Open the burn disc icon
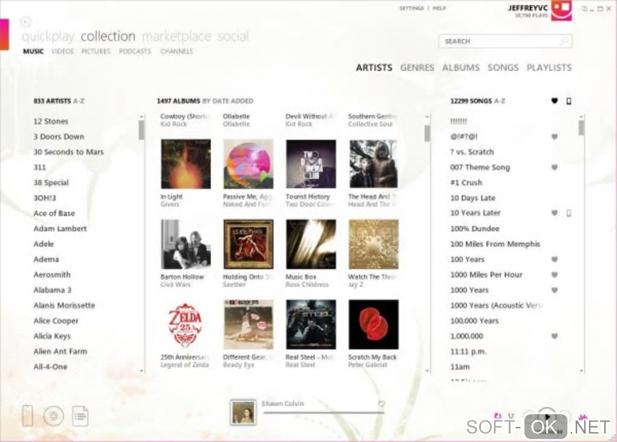This screenshot has width=617, height=442. coord(53,416)
